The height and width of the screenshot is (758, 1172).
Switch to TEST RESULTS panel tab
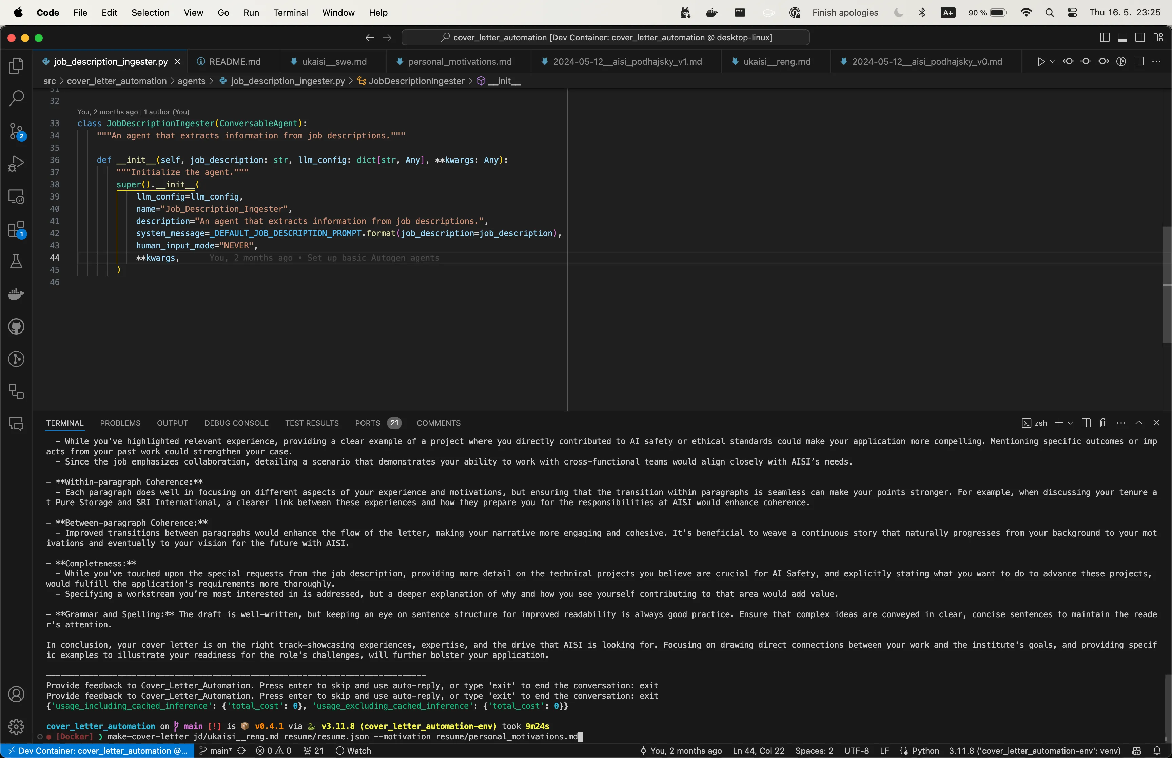click(312, 423)
